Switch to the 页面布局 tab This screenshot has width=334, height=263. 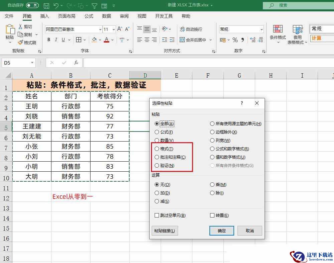coord(67,16)
